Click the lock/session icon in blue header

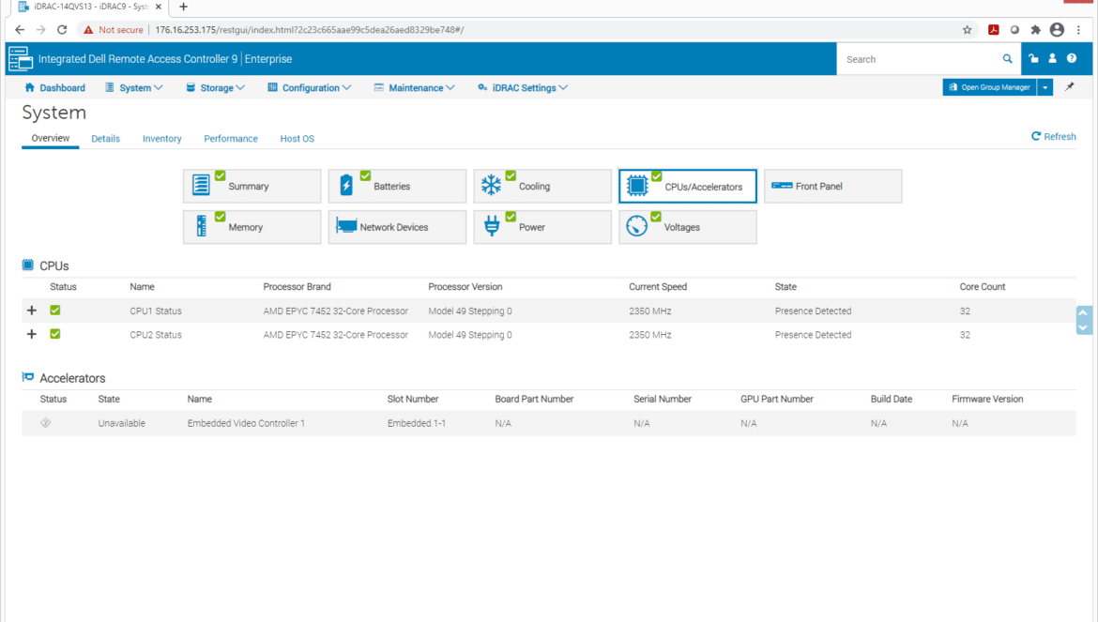click(x=1033, y=59)
